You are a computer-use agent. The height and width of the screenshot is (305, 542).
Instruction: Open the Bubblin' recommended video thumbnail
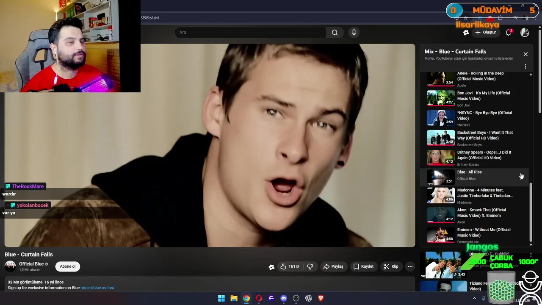(443, 265)
